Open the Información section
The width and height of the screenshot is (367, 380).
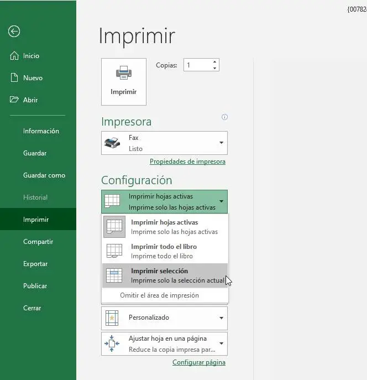[x=38, y=131]
